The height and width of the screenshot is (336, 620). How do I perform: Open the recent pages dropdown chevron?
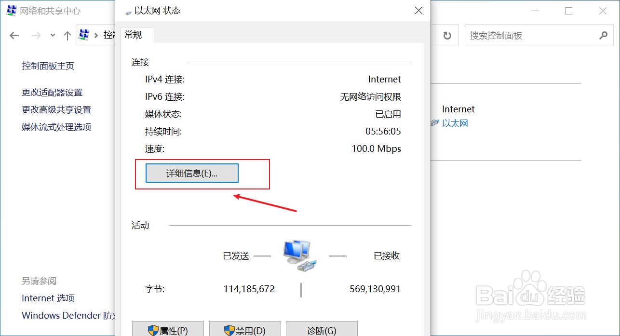point(52,35)
